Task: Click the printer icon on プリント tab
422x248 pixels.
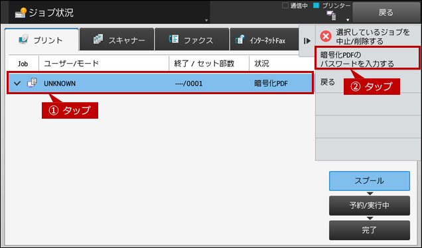Action: (23, 40)
